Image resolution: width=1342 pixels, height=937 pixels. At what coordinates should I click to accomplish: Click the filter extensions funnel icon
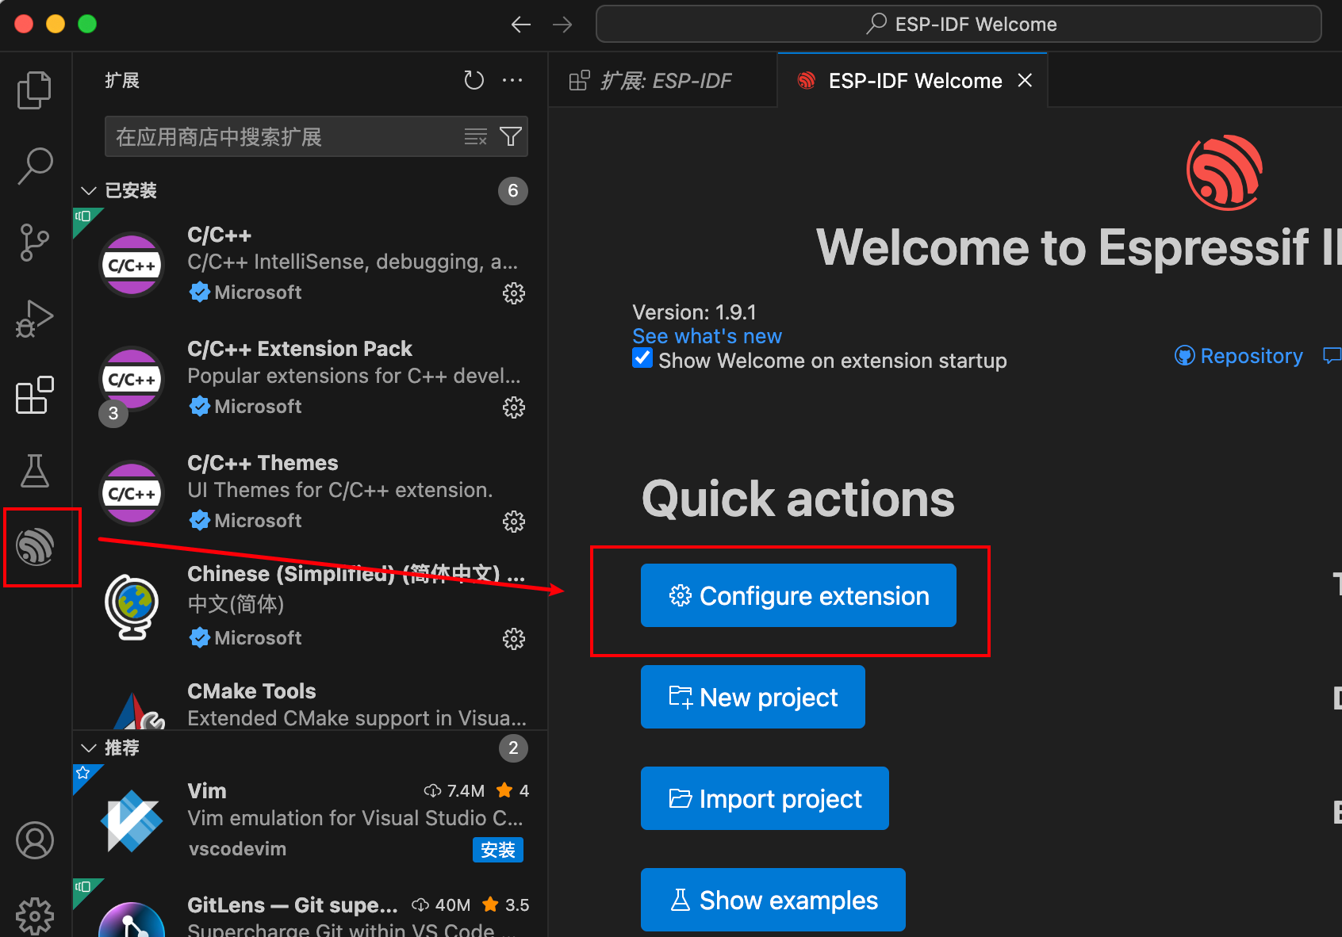pos(511,137)
